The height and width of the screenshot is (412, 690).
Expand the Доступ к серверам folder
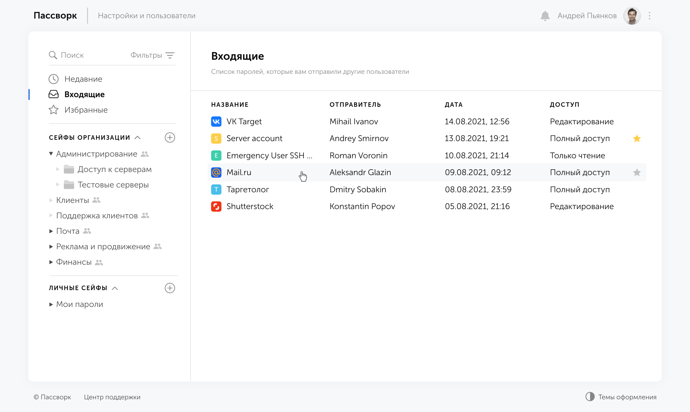pyautogui.click(x=58, y=169)
